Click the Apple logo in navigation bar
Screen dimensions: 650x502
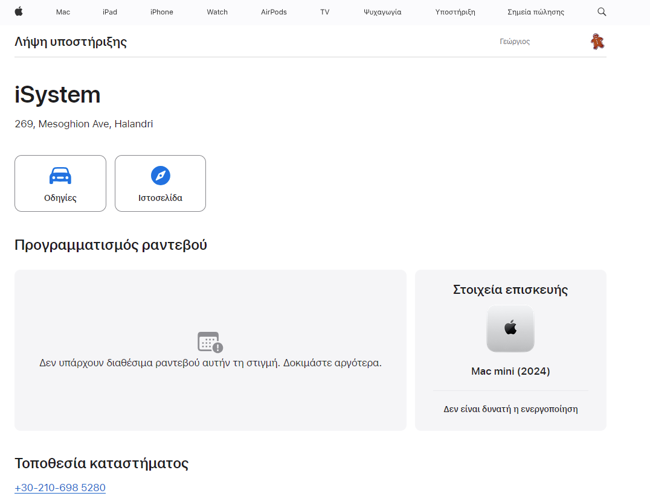[x=19, y=11]
